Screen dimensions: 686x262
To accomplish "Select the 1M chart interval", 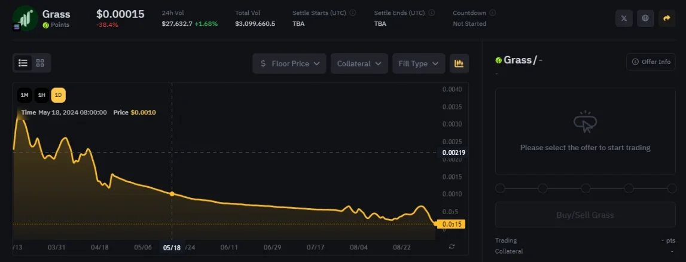I will click(25, 95).
